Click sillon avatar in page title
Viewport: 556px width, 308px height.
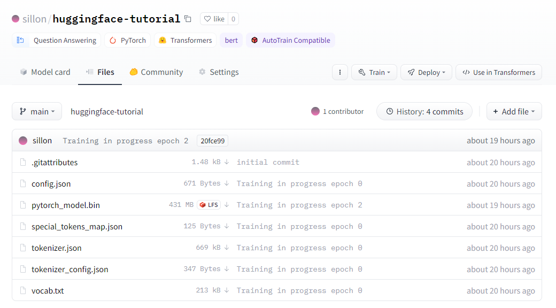click(16, 19)
